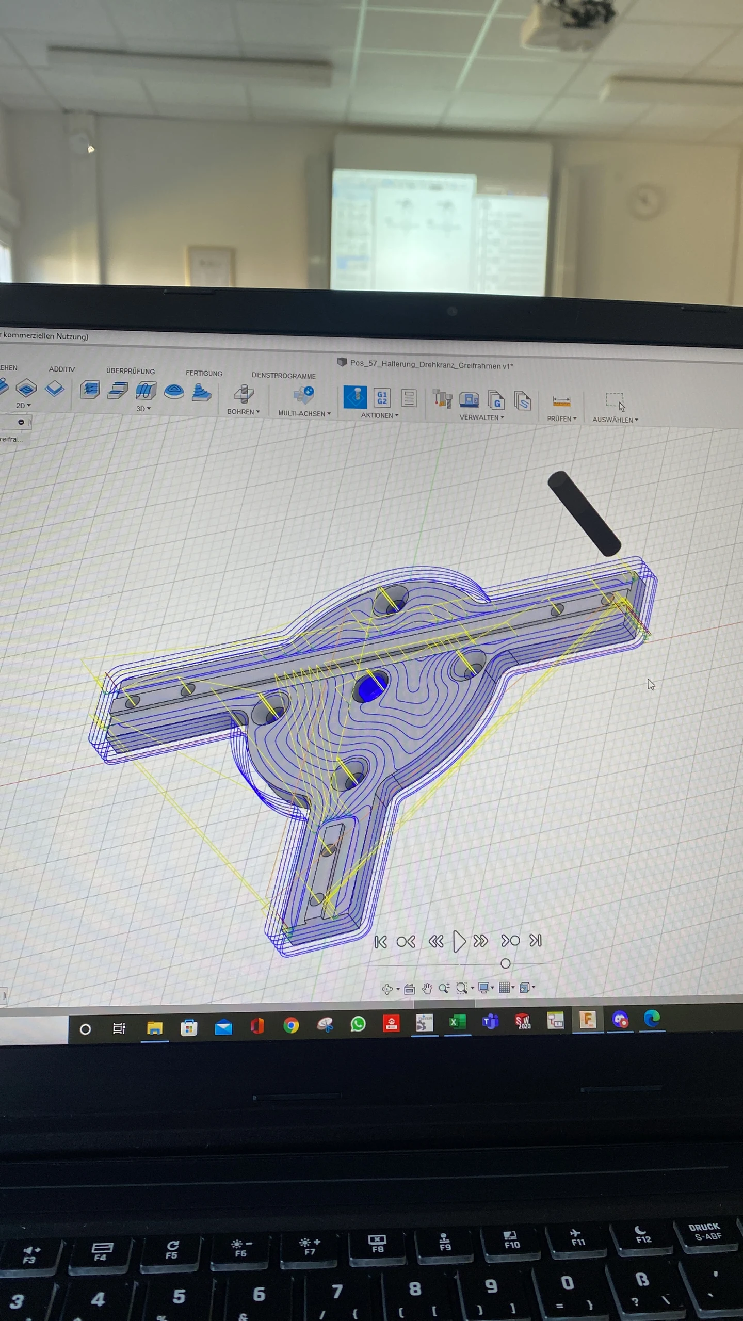Image resolution: width=743 pixels, height=1321 pixels.
Task: Expand the 2D milling dropdown
Action: 23,406
